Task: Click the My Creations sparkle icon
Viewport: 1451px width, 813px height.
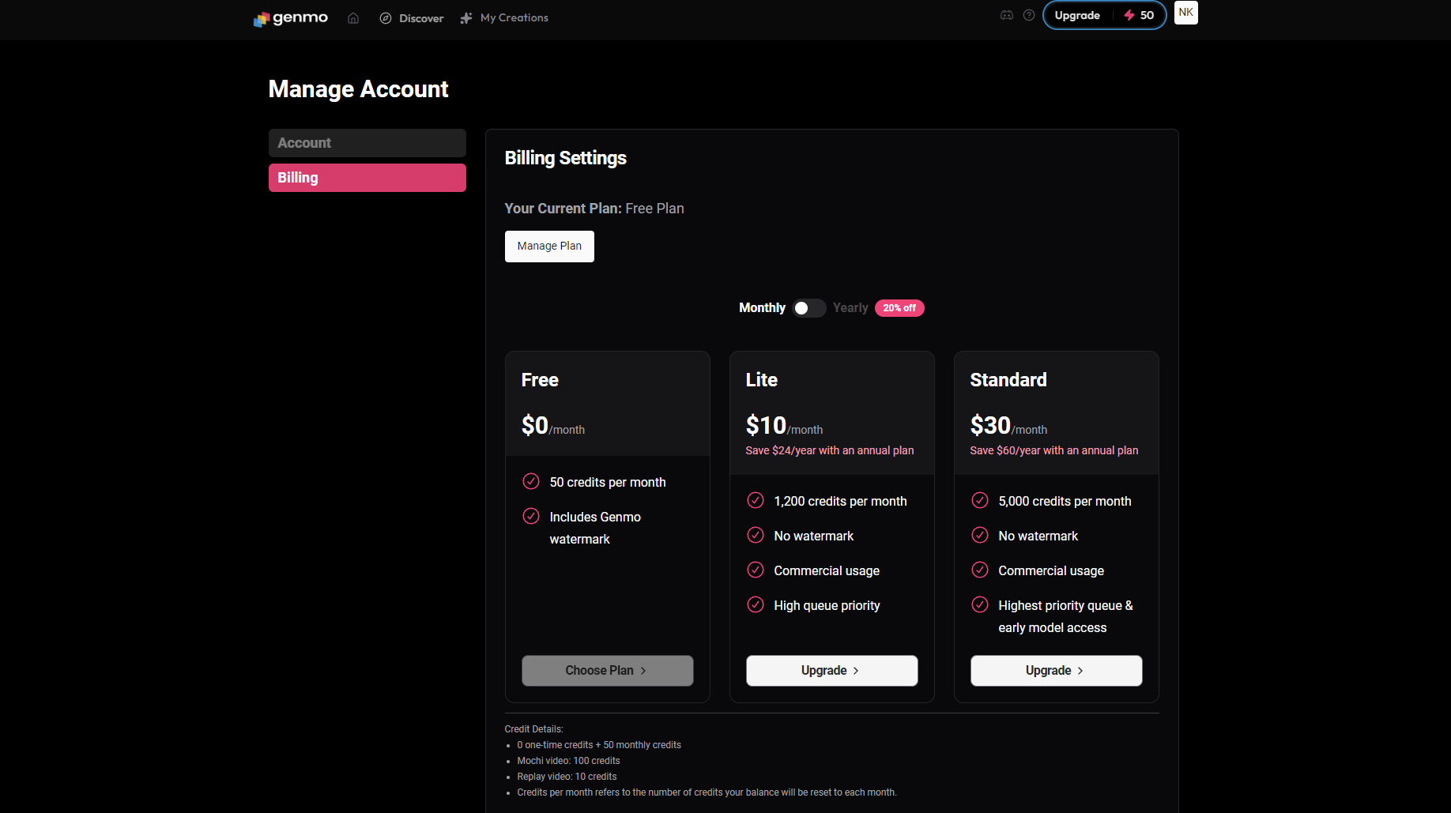Action: pos(466,18)
